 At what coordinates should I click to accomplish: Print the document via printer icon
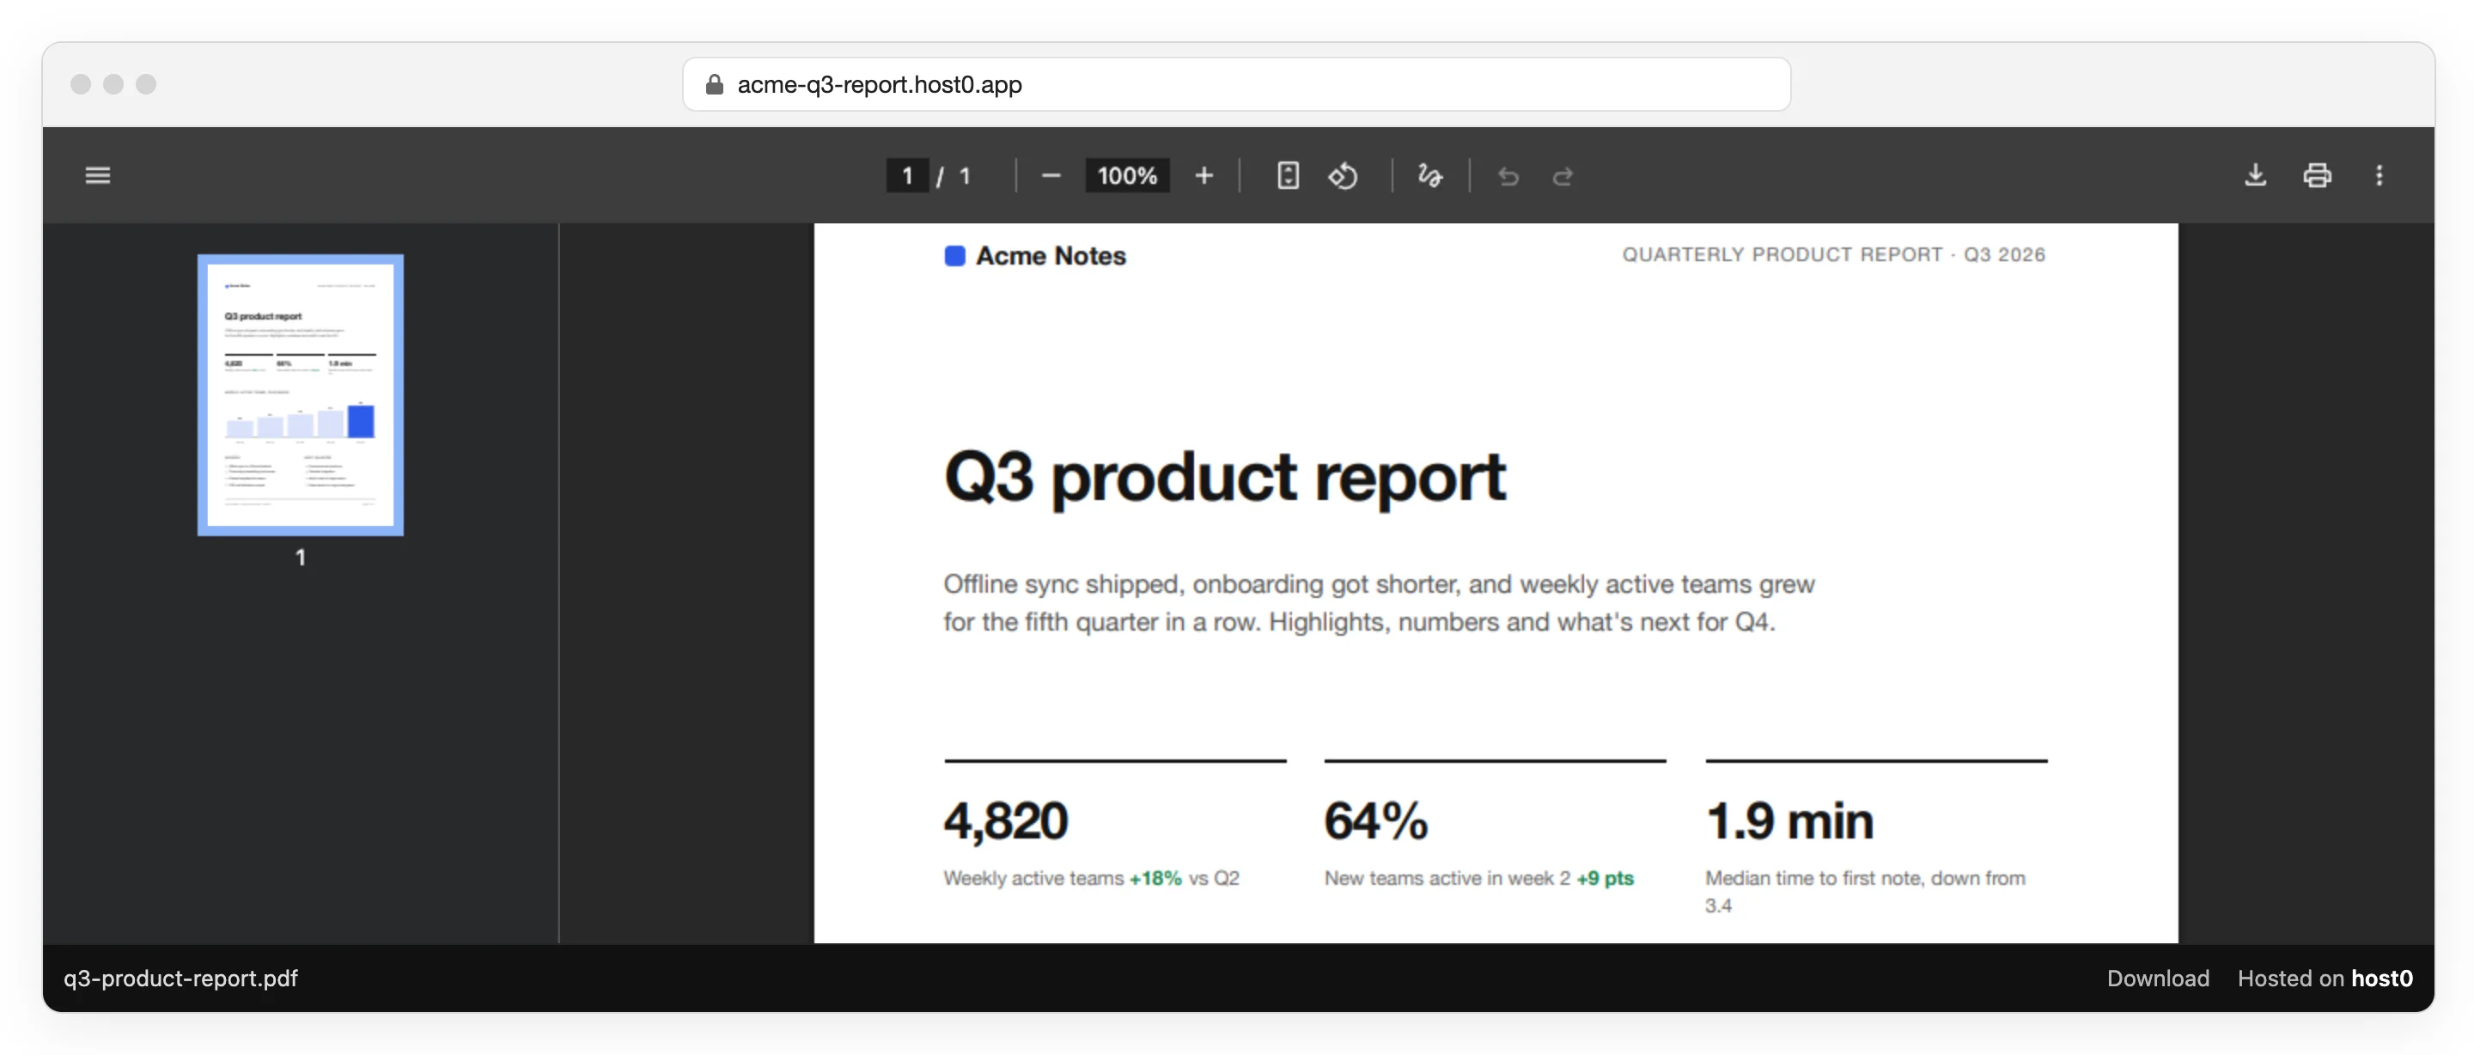coord(2317,175)
